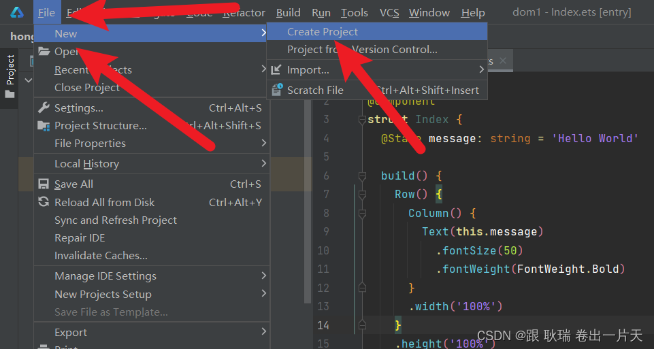Choose Scratch File menu entry
Viewport: 654px width, 349px height.
[x=377, y=90]
